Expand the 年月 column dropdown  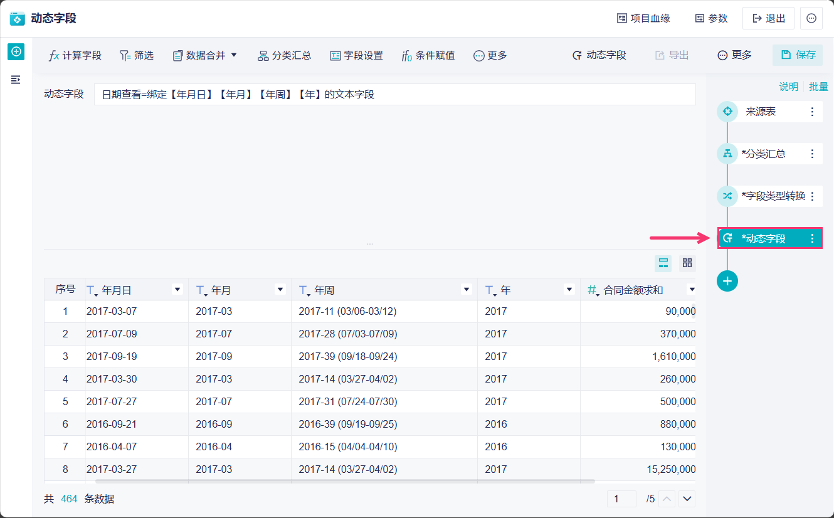click(x=280, y=289)
